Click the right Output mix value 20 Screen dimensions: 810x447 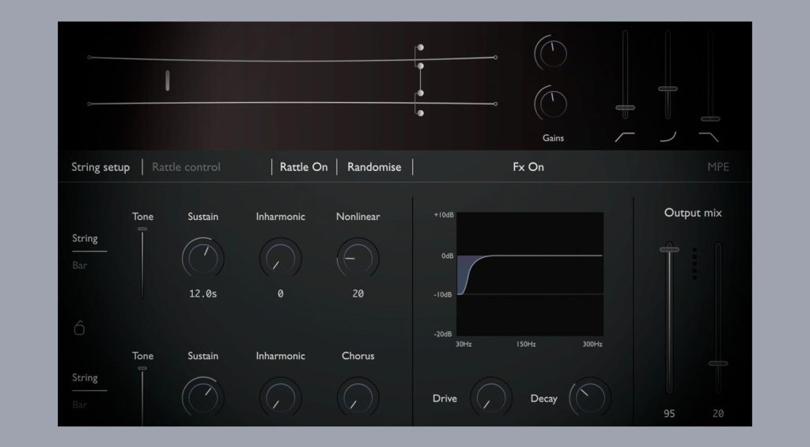(x=718, y=414)
